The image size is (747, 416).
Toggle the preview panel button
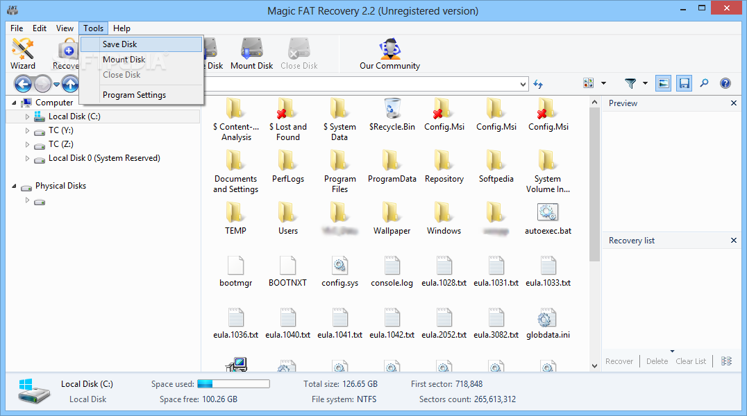[663, 83]
